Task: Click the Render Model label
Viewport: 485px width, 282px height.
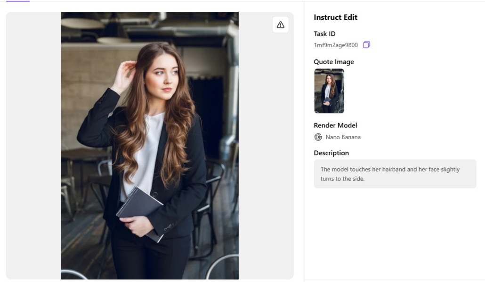Action: click(335, 125)
